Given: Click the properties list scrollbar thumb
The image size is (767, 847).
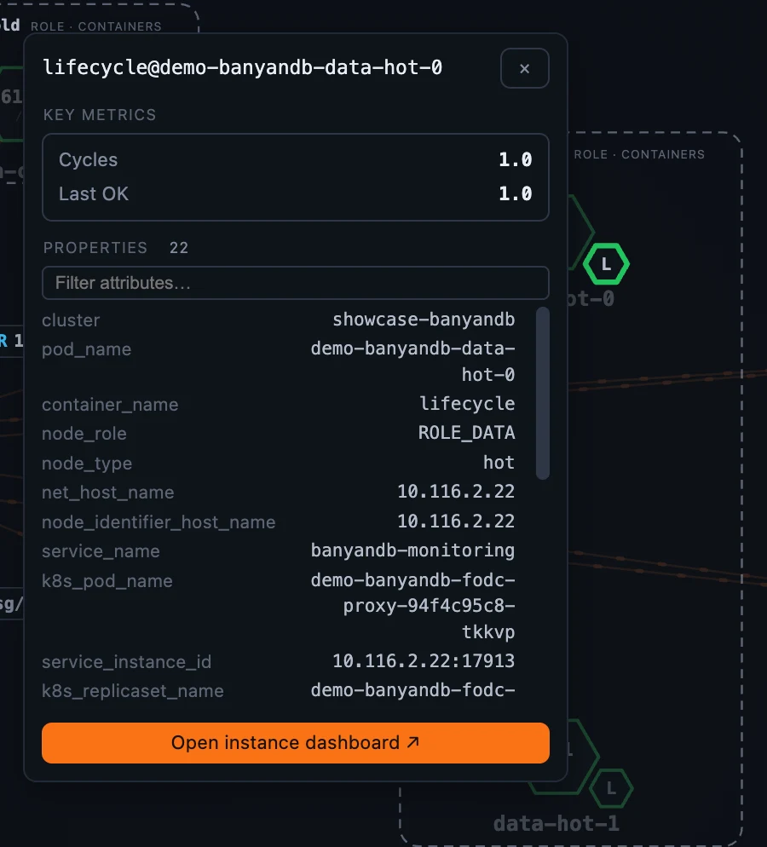Looking at the screenshot, I should (542, 393).
